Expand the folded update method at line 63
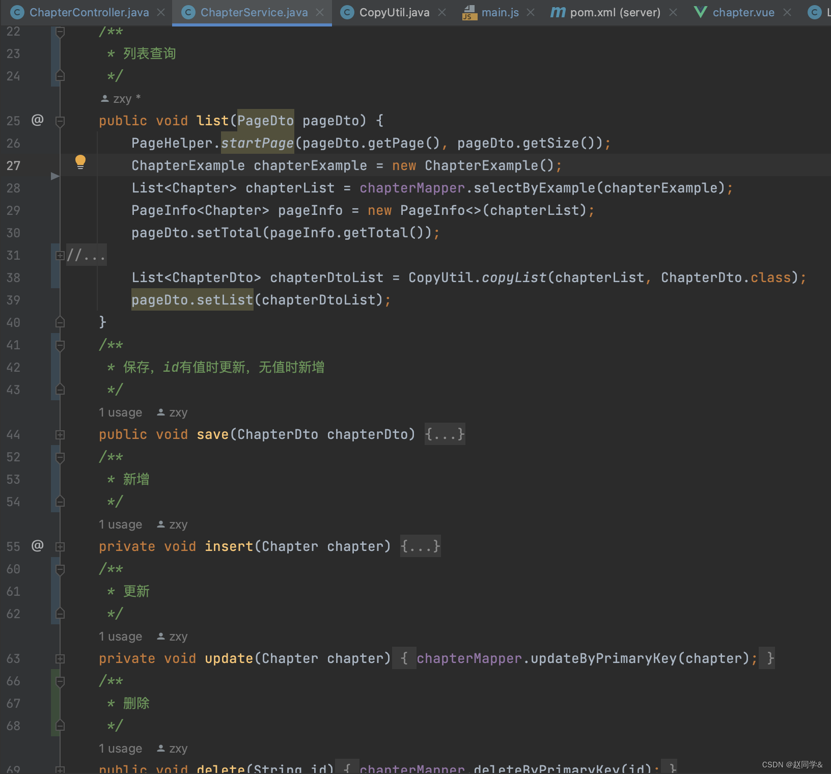 pyautogui.click(x=60, y=658)
